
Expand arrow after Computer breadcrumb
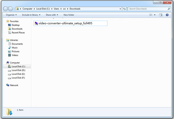point(34,9)
